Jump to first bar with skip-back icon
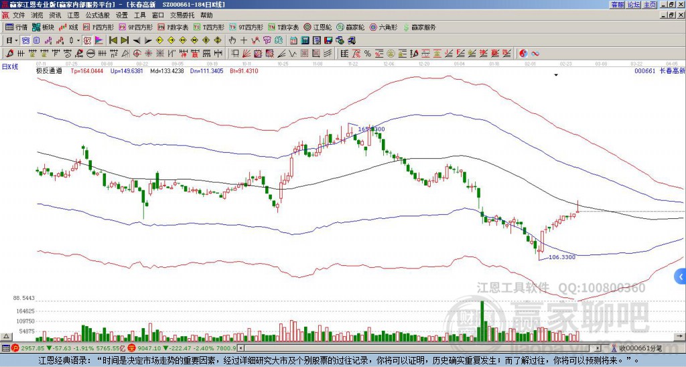This screenshot has width=686, height=367. [x=113, y=41]
